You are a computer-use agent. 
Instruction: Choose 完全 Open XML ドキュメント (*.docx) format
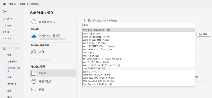[x=139, y=81]
